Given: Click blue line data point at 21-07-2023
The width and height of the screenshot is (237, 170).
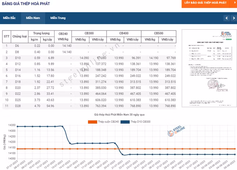Looking at the screenshot, I should coord(123,154).
